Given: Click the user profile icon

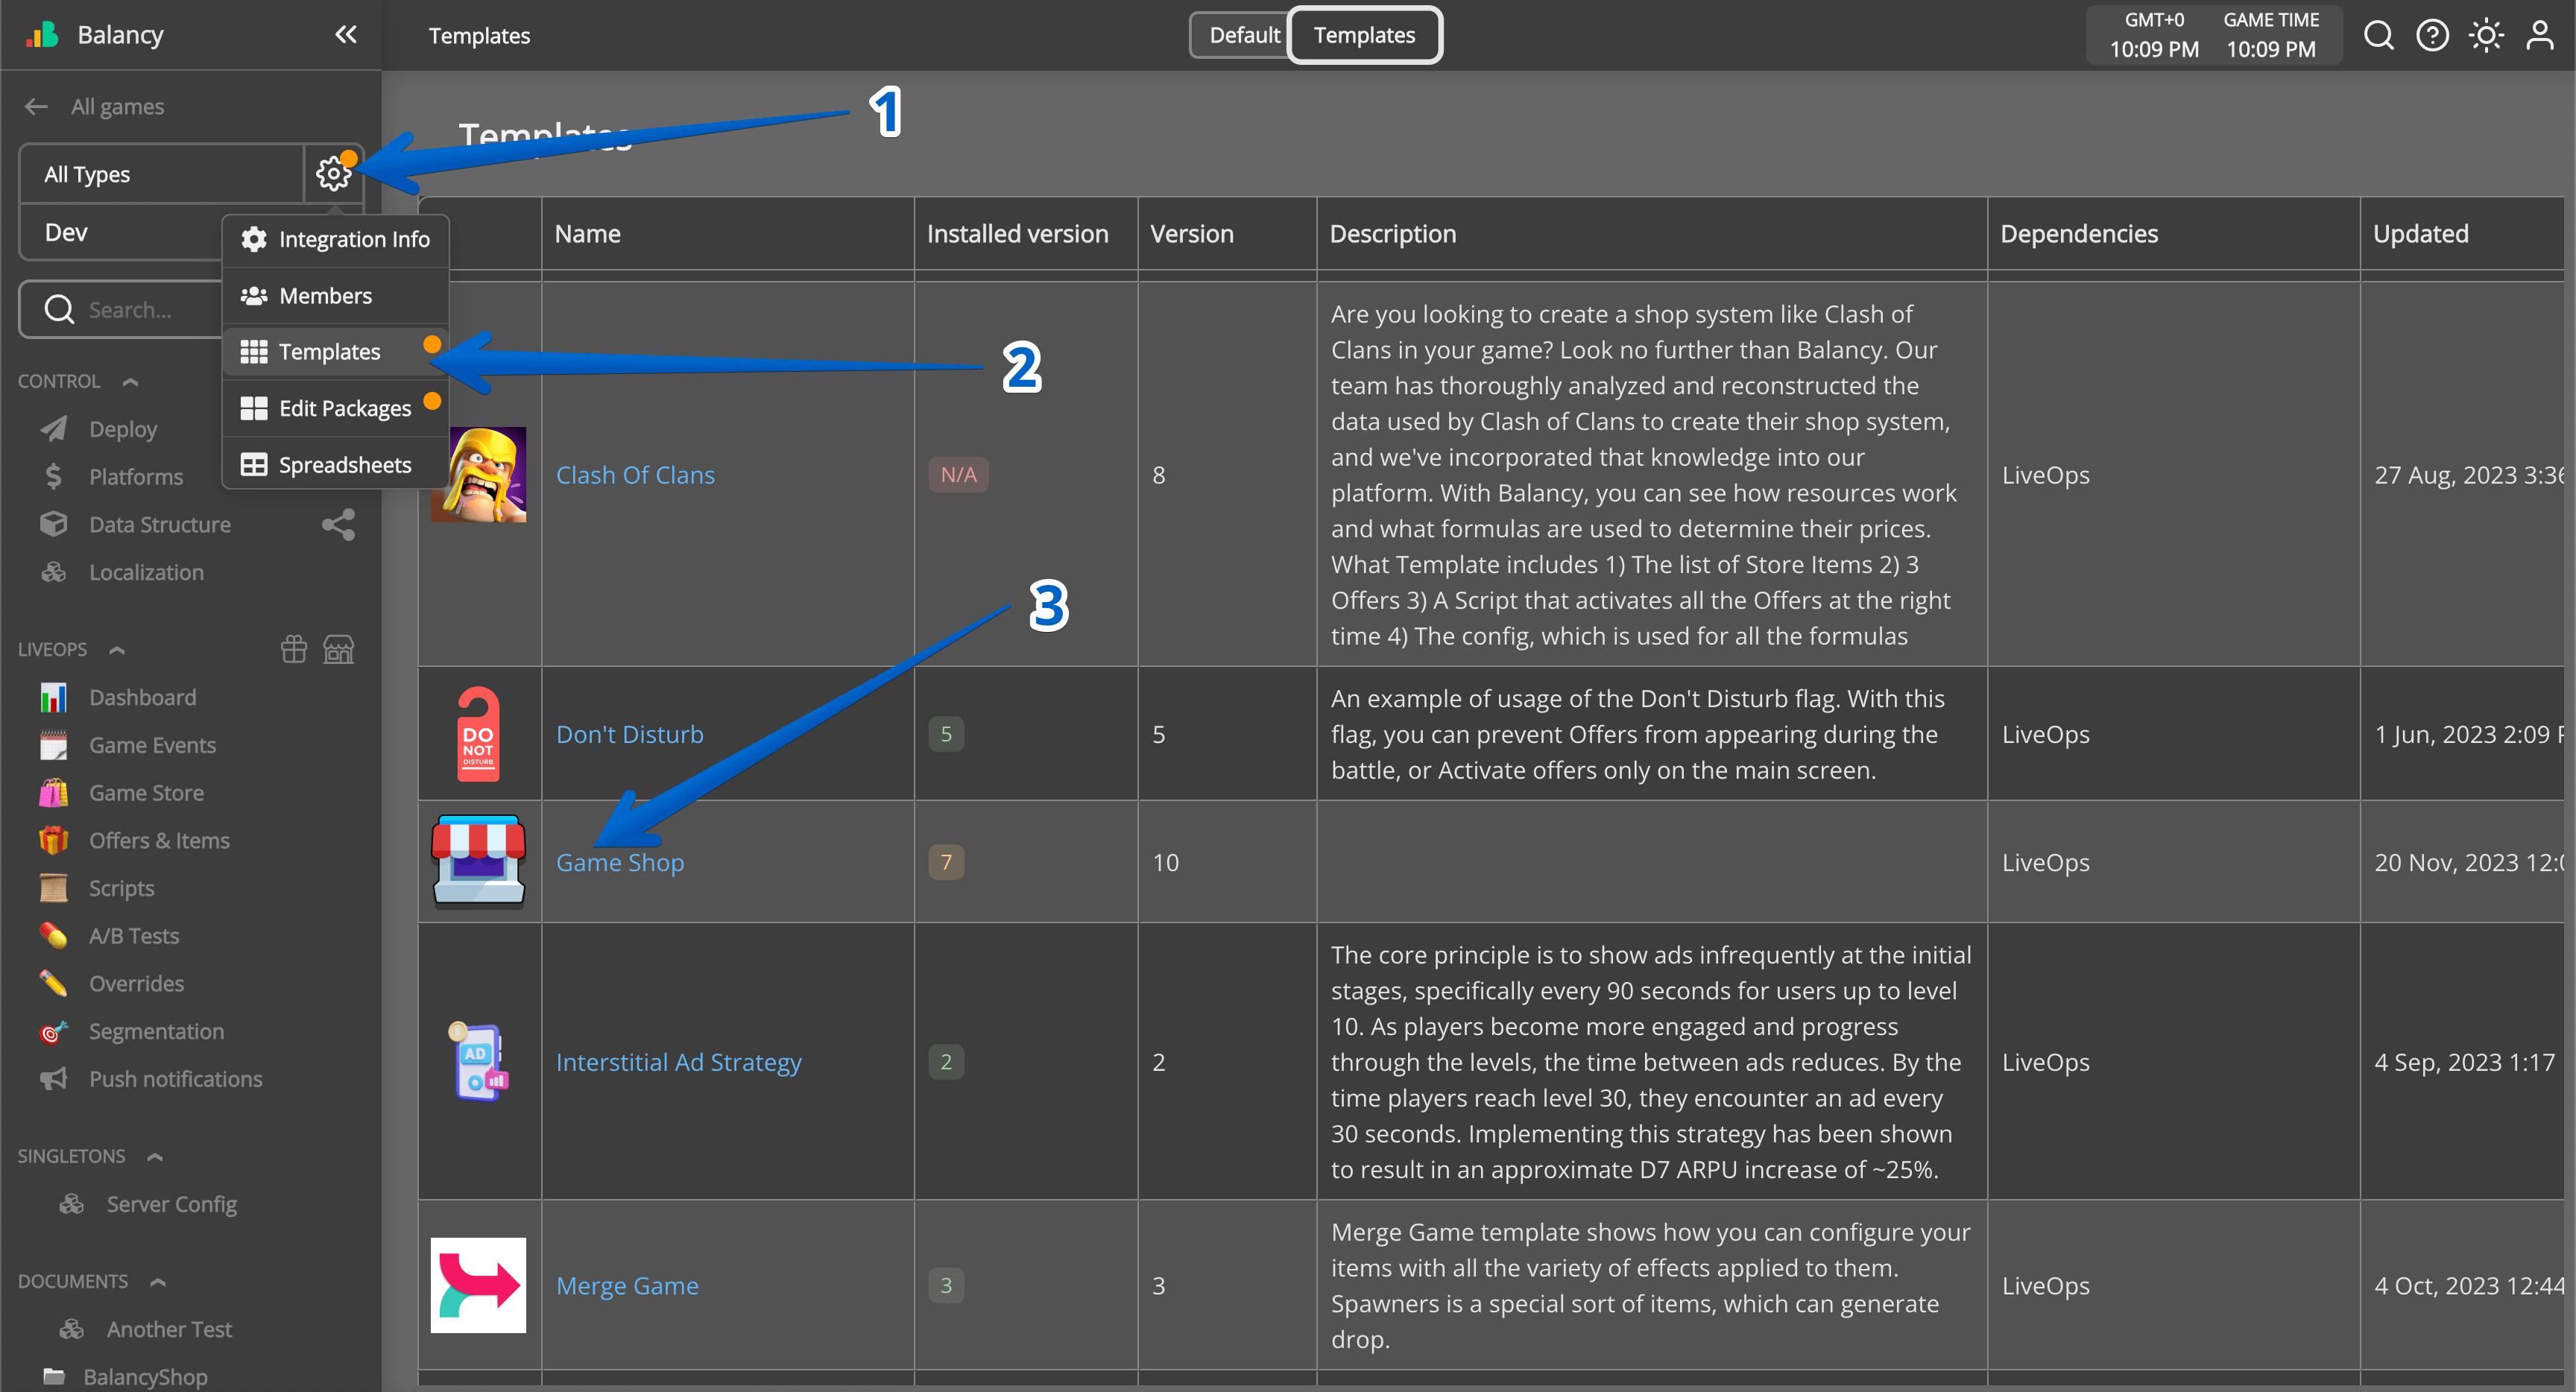Looking at the screenshot, I should pyautogui.click(x=2539, y=36).
